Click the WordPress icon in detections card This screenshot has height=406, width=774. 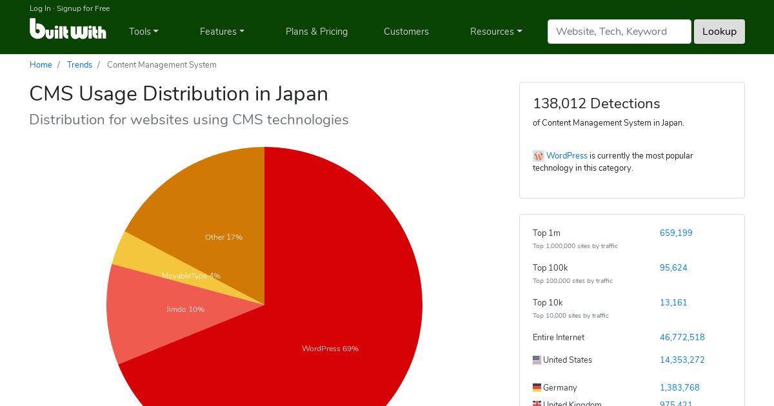pos(538,156)
